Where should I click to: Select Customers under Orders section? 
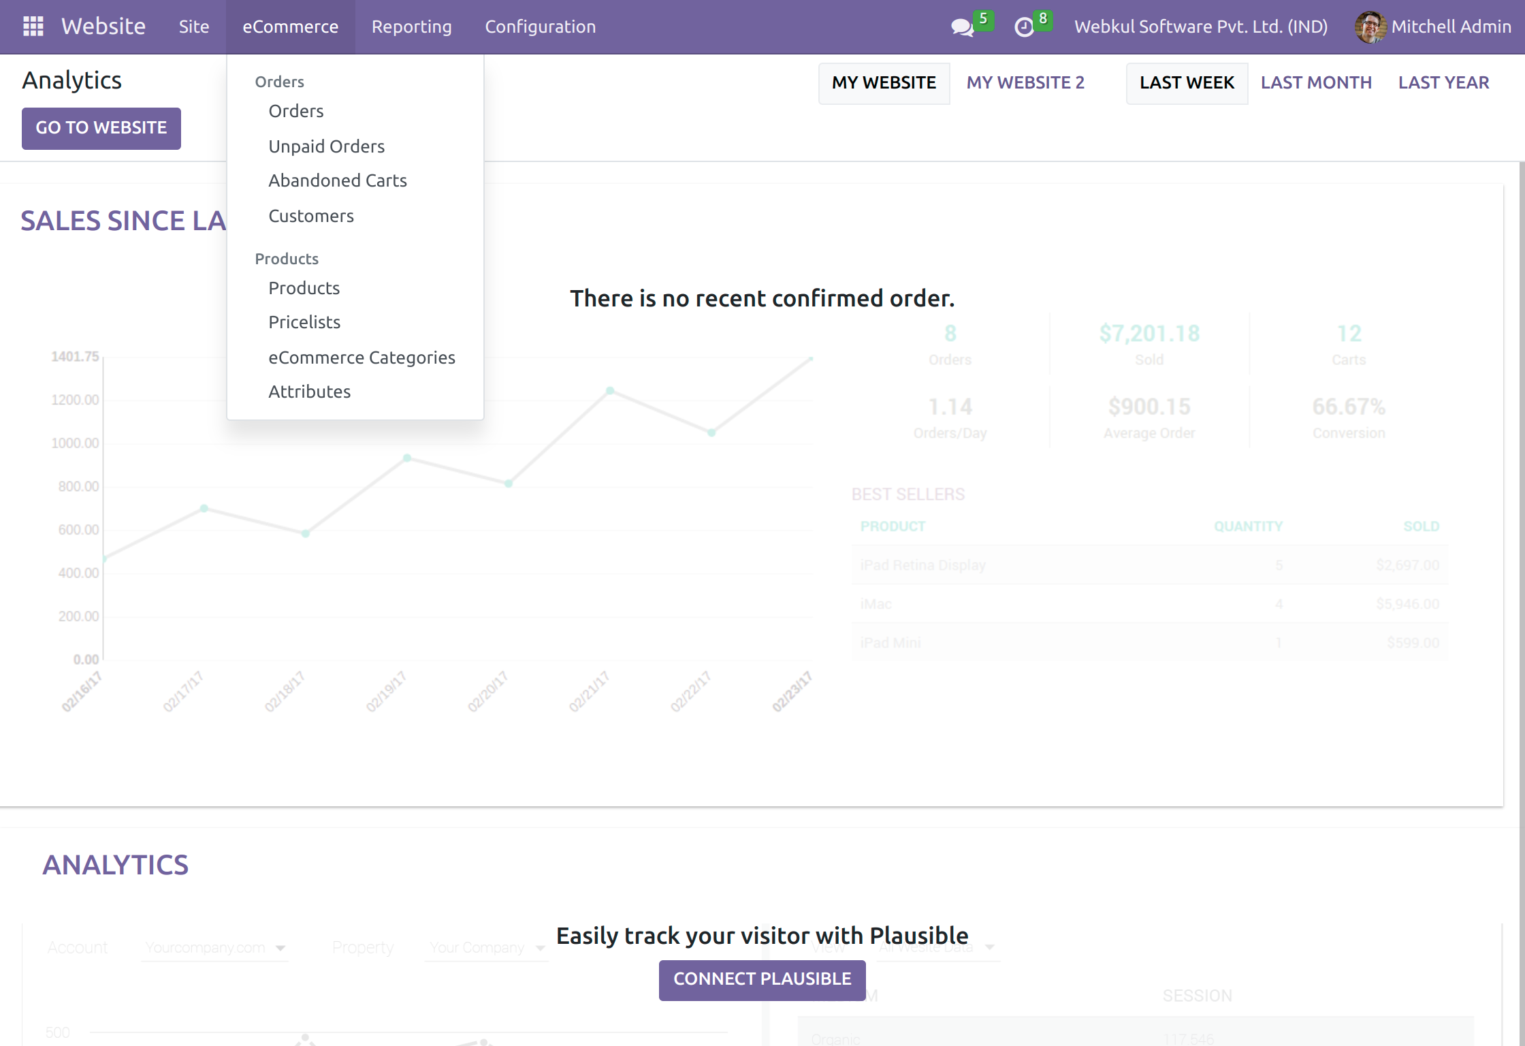coord(311,215)
